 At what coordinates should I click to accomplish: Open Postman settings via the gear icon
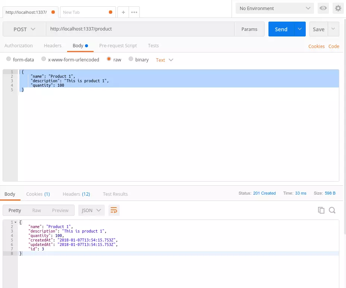click(x=338, y=8)
